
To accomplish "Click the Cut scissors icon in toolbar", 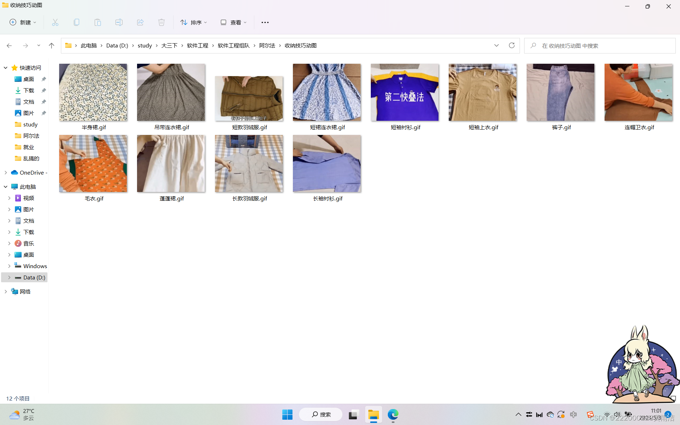I will [x=55, y=22].
